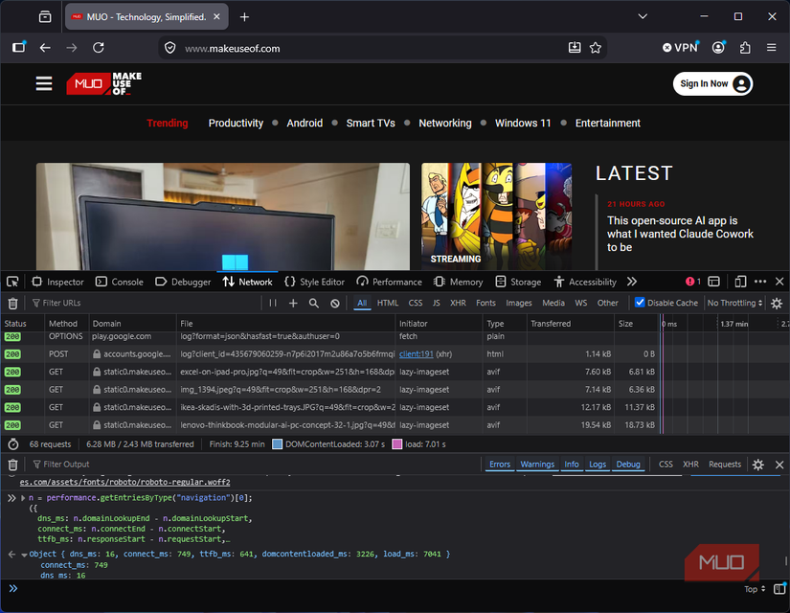
Task: Open the Firefox View icon in tab bar
Action: click(x=45, y=16)
